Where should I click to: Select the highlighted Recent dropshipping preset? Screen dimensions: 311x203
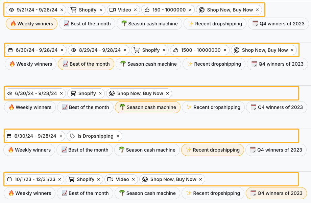212,150
